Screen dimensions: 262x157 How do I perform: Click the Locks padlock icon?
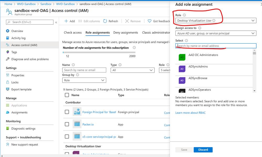pyautogui.click(x=8, y=82)
